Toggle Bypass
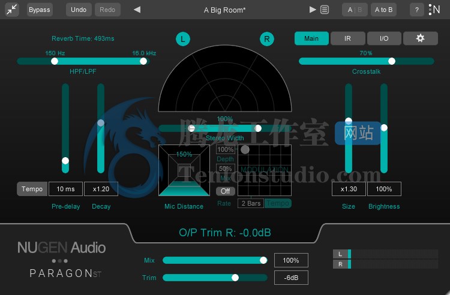Screen dimensions: 450x295 click(40, 10)
